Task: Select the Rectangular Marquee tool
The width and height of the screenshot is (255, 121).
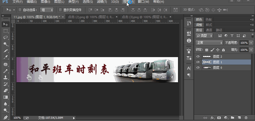Action: (5, 31)
